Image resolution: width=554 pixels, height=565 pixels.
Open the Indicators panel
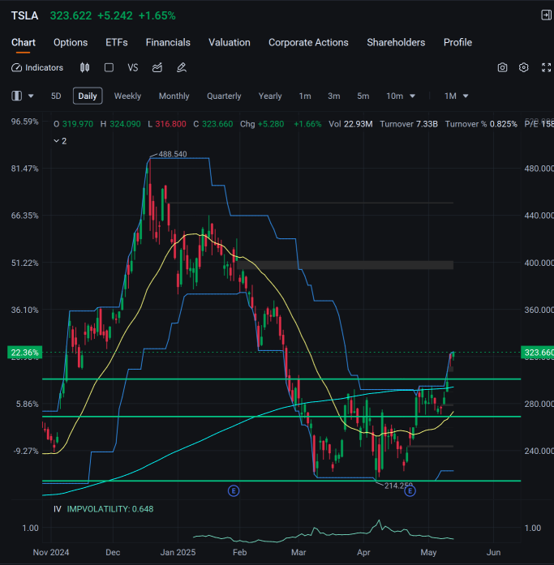(x=37, y=68)
